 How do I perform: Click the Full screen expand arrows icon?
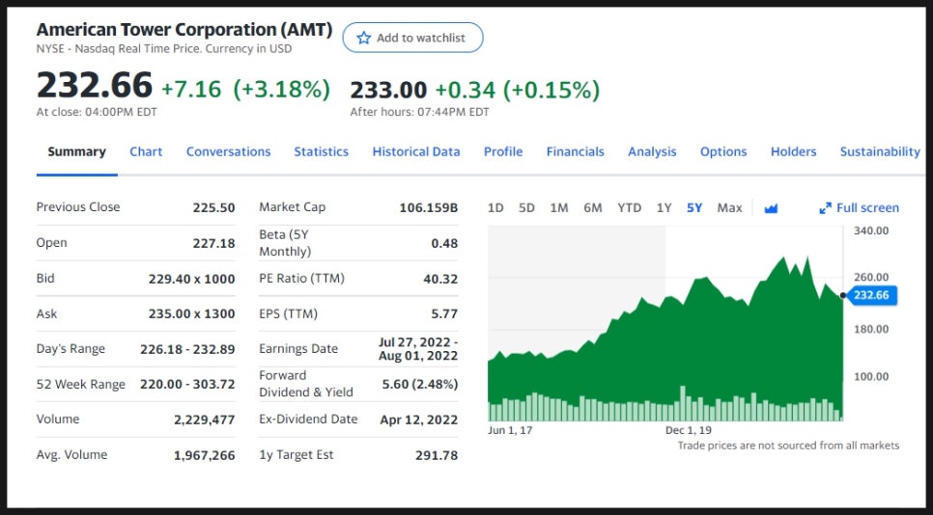pos(825,208)
